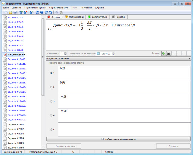
Task: Click the delete task icon with red cross
Action: pyautogui.click(x=25, y=12)
